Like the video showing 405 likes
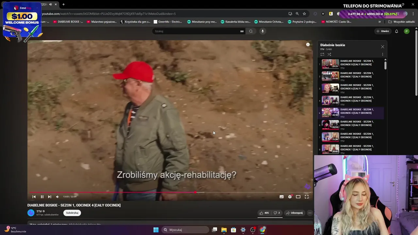Image resolution: width=418 pixels, height=235 pixels. tap(264, 213)
